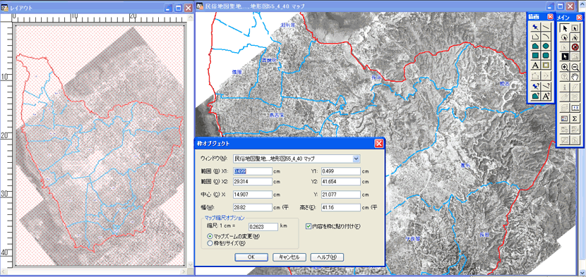Click the キャンセル button

(x=289, y=257)
